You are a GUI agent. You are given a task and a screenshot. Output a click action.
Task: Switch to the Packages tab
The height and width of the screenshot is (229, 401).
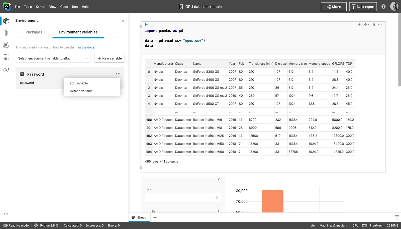pos(34,32)
